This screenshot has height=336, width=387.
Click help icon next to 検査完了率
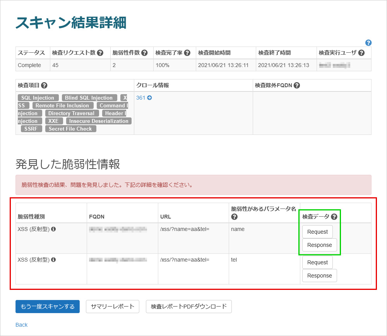pyautogui.click(x=187, y=53)
